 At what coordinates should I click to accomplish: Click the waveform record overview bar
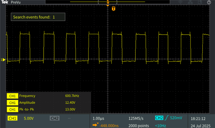click(107, 2)
